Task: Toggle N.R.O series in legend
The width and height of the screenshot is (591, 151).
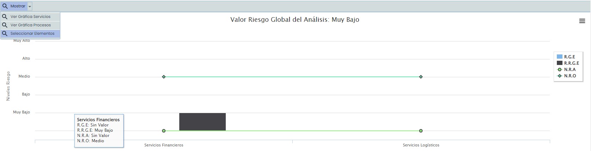Action: point(570,76)
